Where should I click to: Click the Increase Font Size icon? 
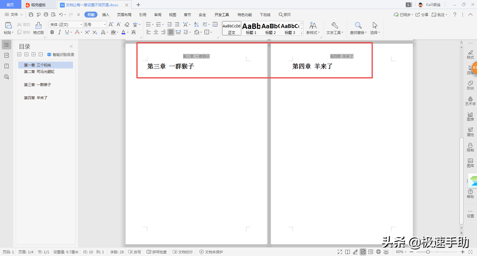(111, 24)
